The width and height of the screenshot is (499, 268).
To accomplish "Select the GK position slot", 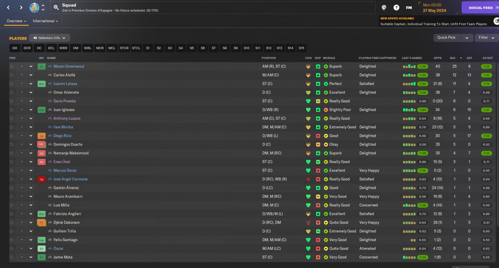I will [x=15, y=48].
